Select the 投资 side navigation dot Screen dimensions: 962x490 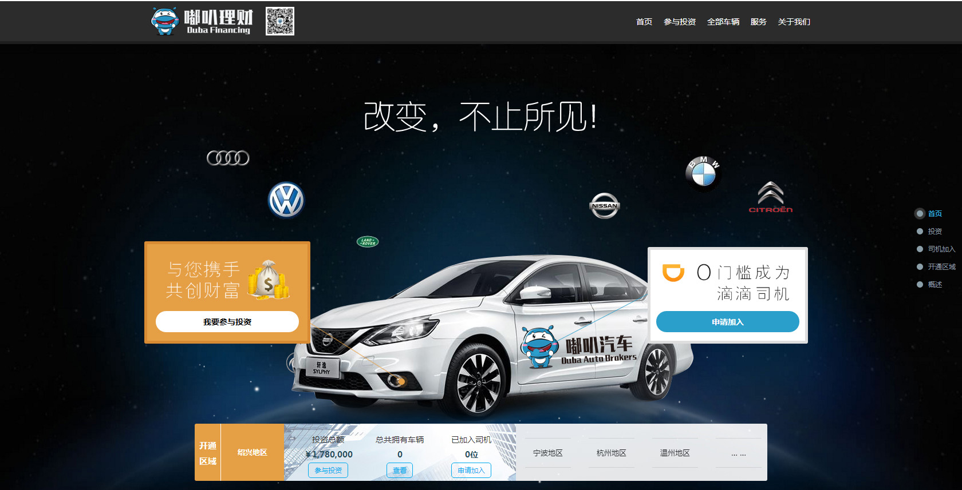[920, 232]
